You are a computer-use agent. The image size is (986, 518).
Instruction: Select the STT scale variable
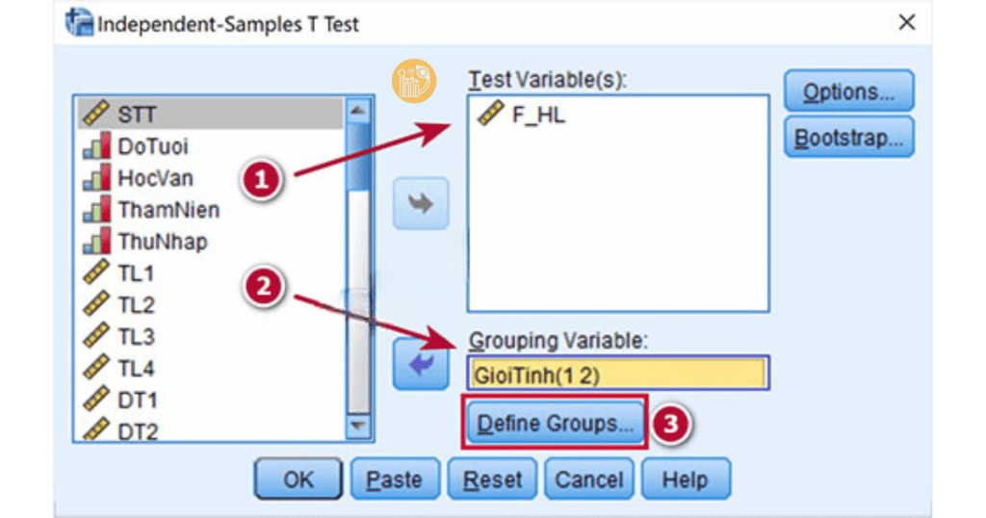click(137, 115)
